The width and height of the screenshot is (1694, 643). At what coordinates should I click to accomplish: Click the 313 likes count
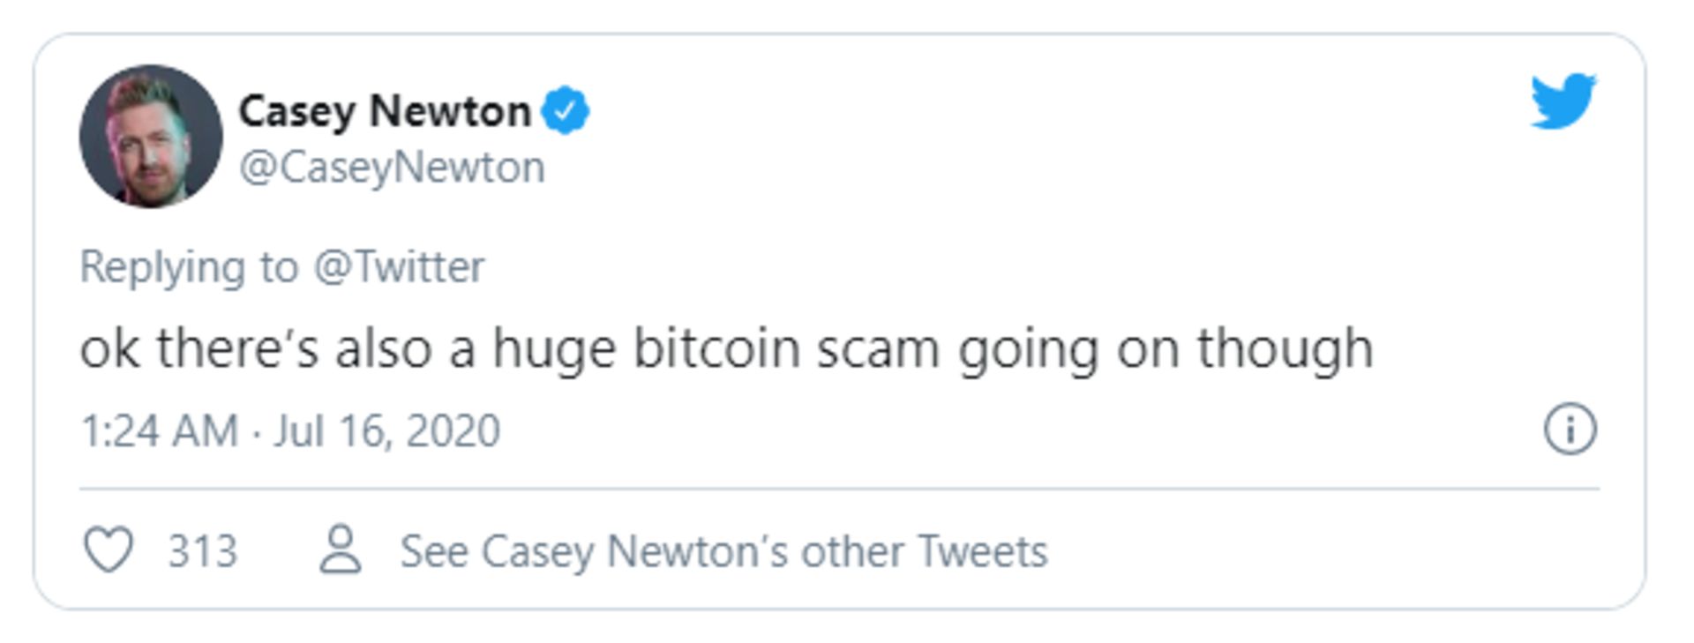point(202,551)
